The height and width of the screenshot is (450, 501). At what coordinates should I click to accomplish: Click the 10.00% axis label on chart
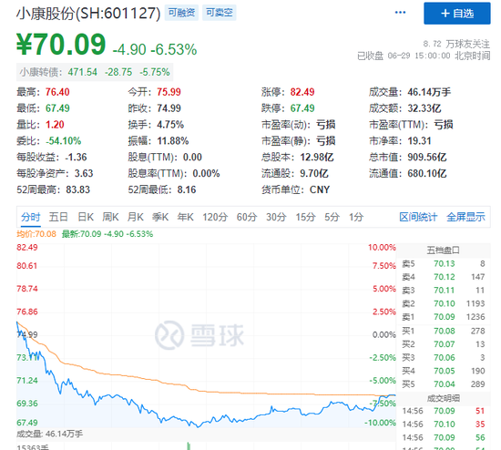[382, 248]
